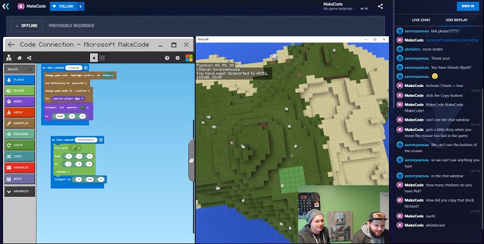Click sammysamau username beside 'Thank you!'

click(417, 58)
